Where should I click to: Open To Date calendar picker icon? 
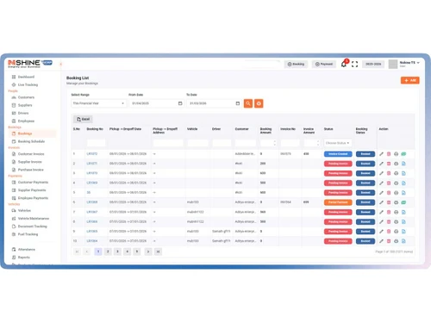pyautogui.click(x=238, y=103)
